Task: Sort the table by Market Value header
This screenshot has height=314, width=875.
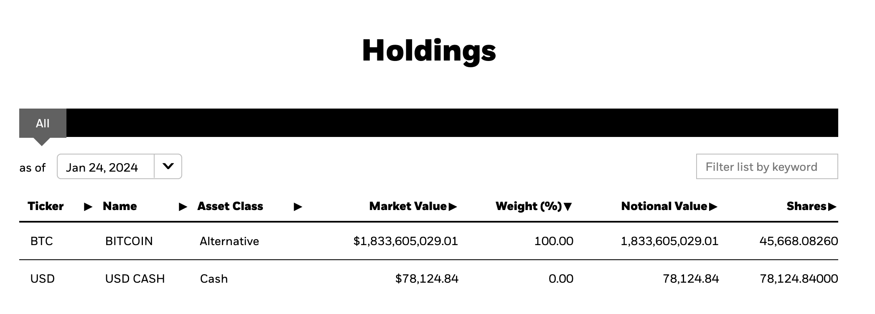Action: coord(407,206)
